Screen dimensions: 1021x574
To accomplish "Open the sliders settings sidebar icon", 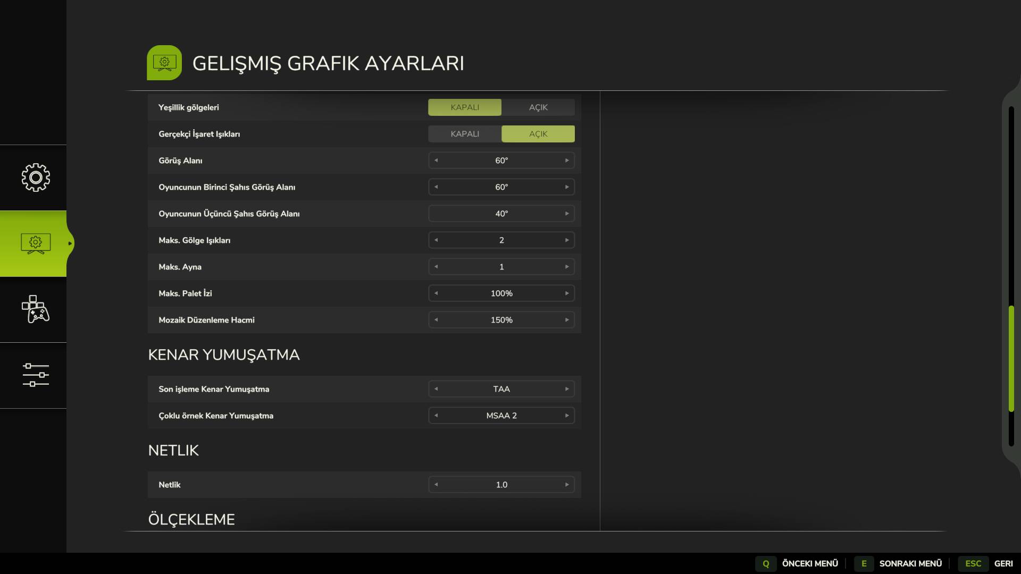I will click(x=35, y=375).
